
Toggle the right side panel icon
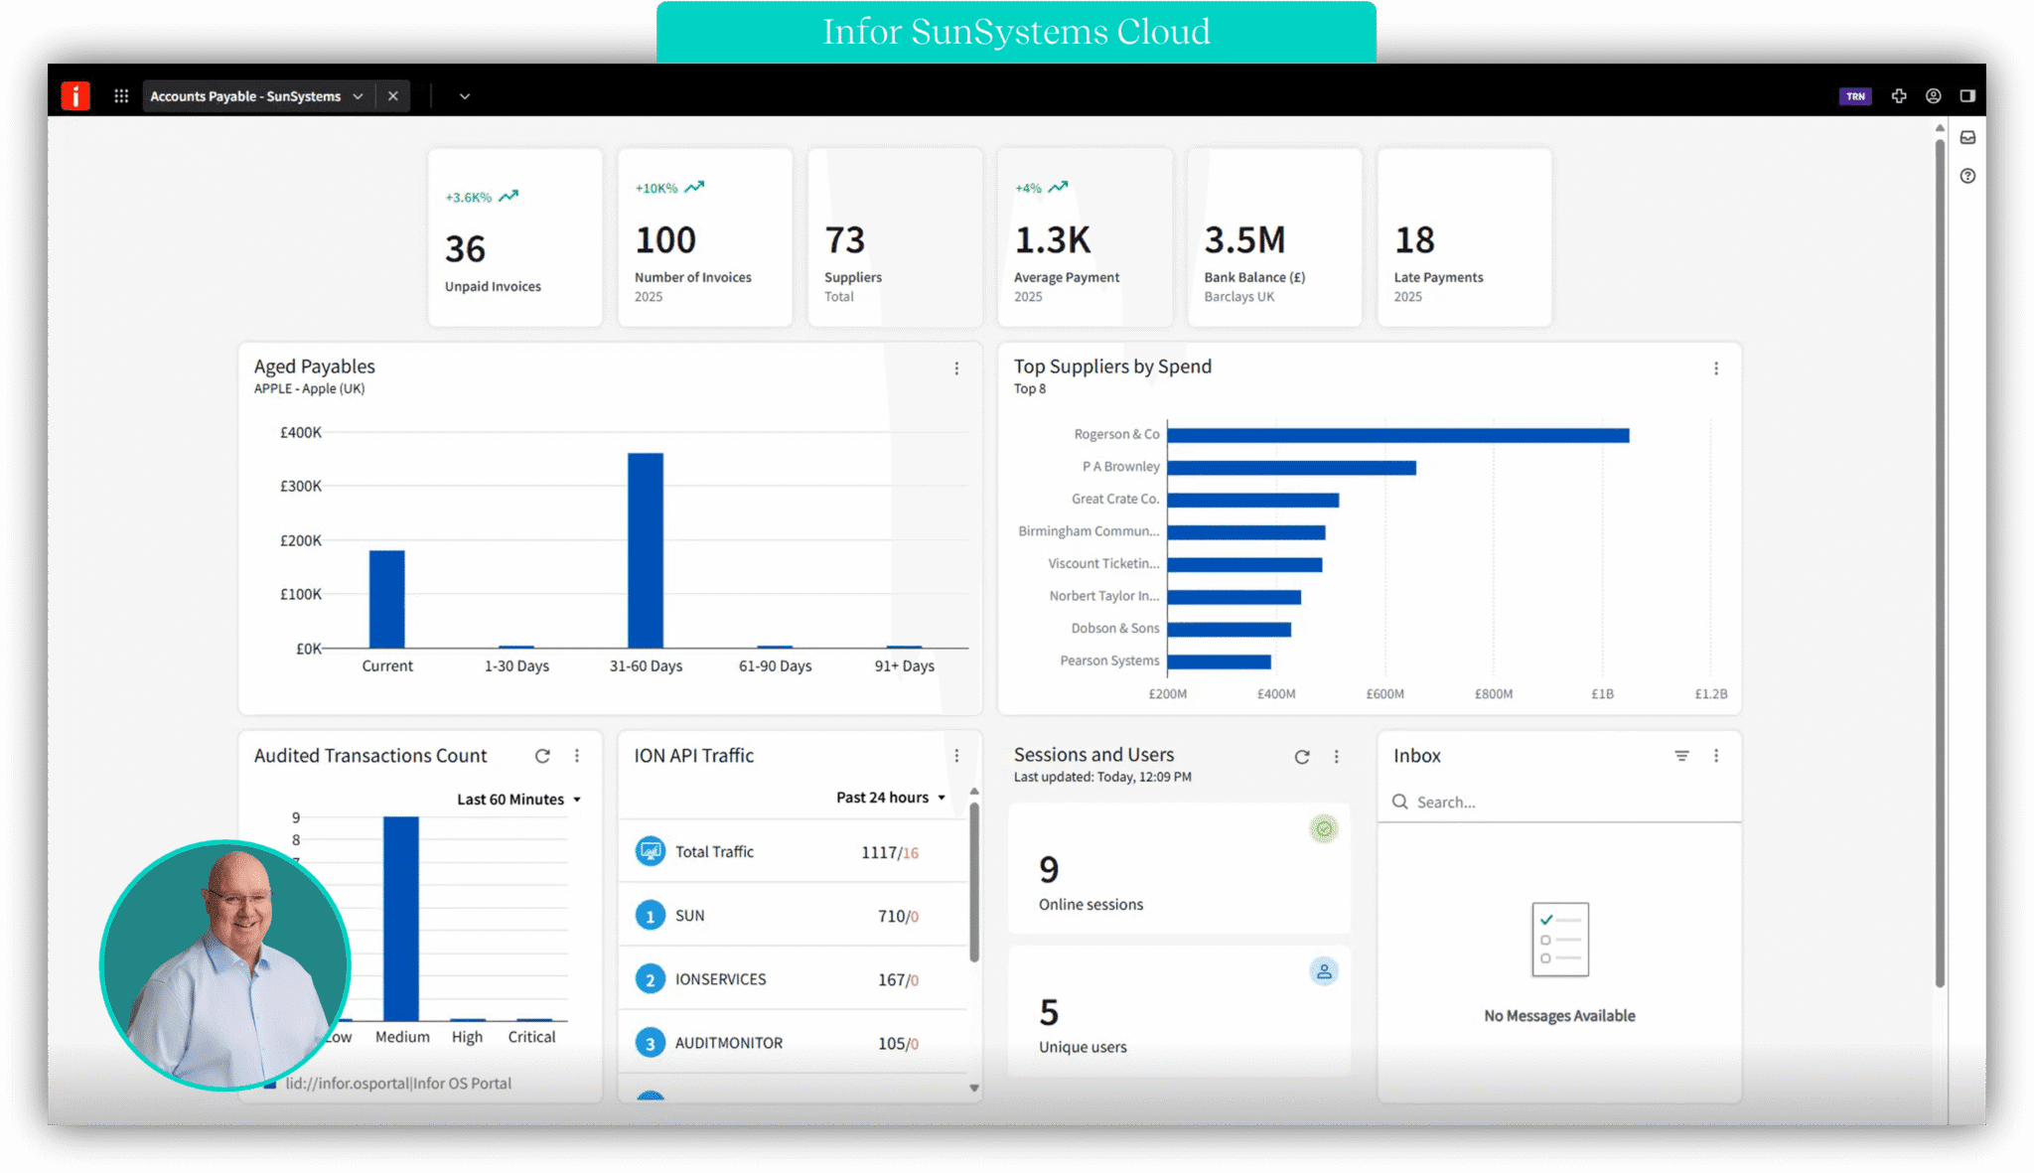[x=1967, y=96]
